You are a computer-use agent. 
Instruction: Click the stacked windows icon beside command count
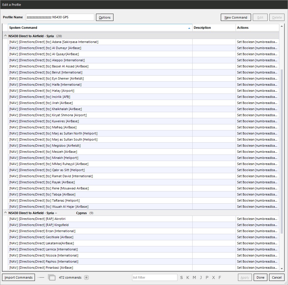(x=52, y=277)
